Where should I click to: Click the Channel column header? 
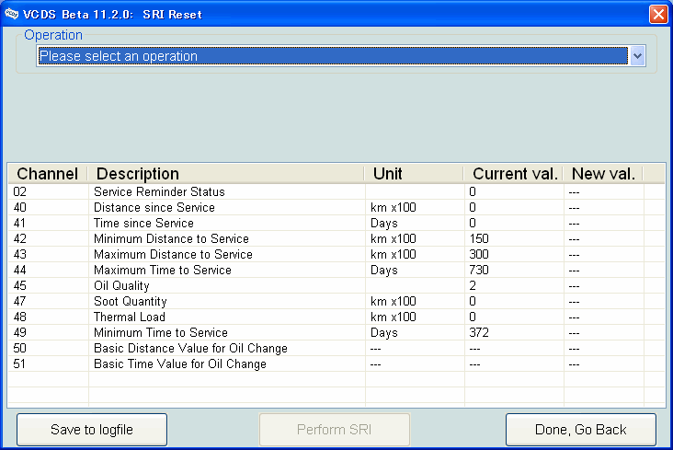[x=48, y=174]
